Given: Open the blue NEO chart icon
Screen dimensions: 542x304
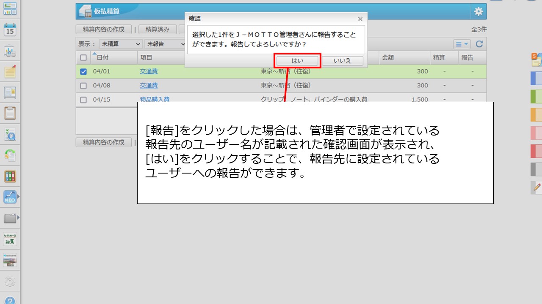Looking at the screenshot, I should coord(10,197).
